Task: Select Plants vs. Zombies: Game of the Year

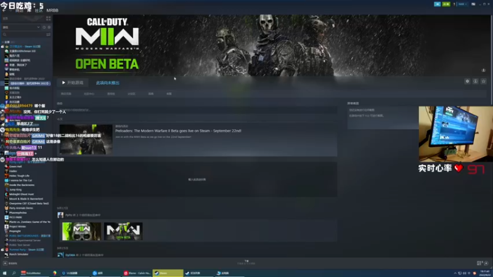Action: click(30, 222)
